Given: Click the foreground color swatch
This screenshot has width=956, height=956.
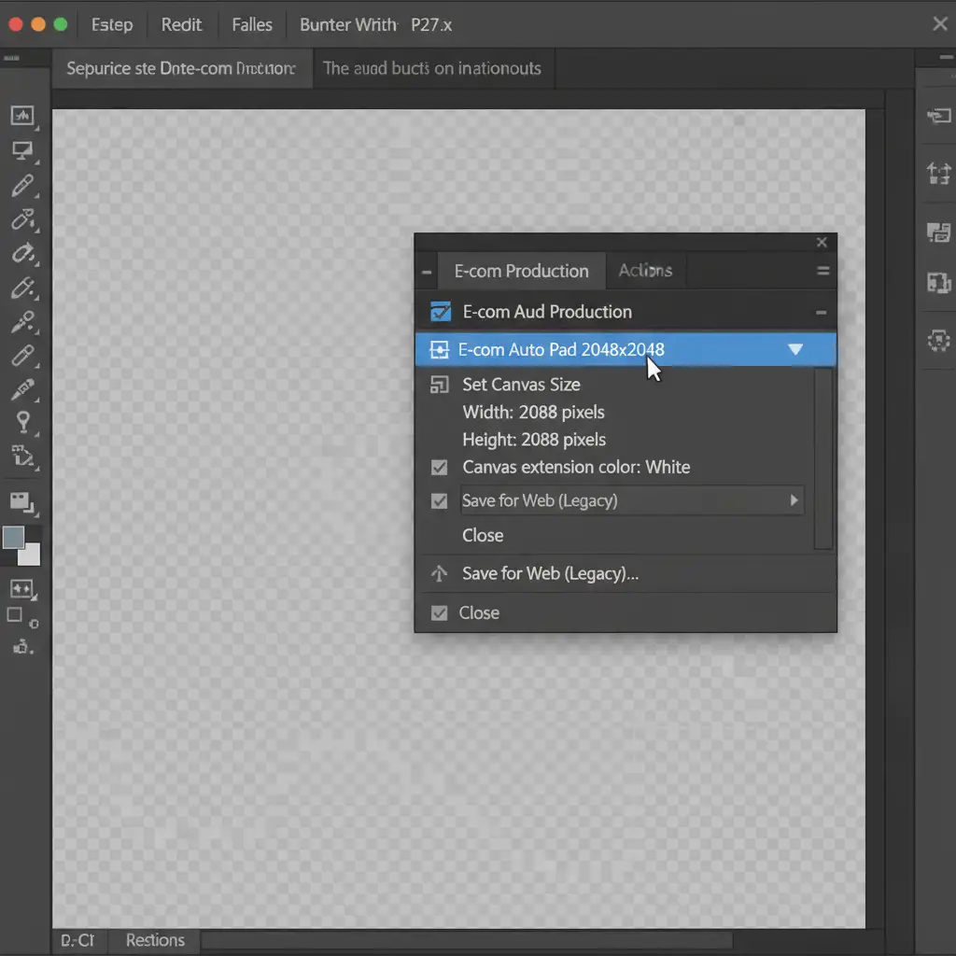Looking at the screenshot, I should pos(14,538).
